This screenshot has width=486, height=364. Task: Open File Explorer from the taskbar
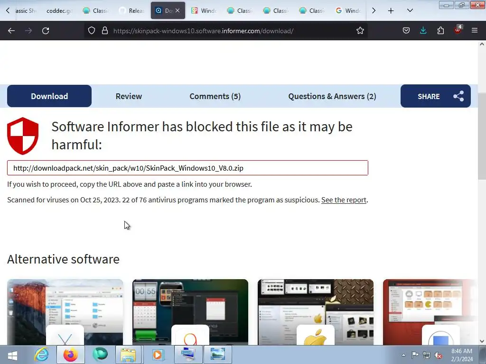tap(128, 355)
